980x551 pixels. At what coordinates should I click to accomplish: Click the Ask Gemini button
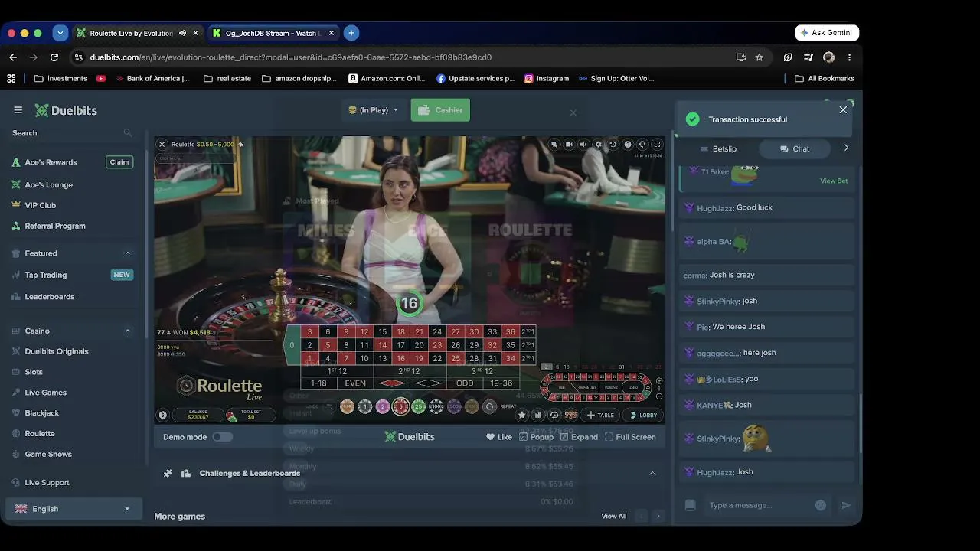coord(827,33)
